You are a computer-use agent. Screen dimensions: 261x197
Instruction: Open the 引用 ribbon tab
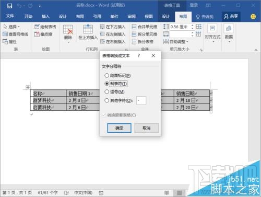[97, 16]
